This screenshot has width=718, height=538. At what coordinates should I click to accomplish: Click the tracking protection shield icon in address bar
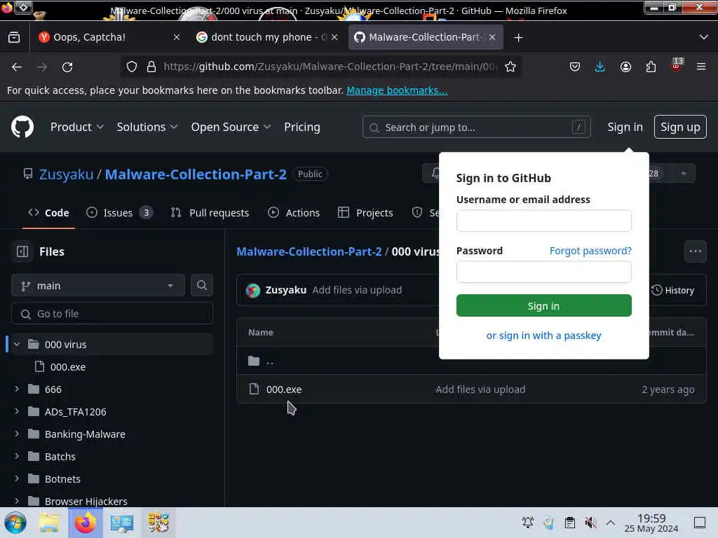click(132, 67)
